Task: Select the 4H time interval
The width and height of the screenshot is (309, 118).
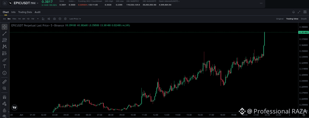Action: coord(24,19)
